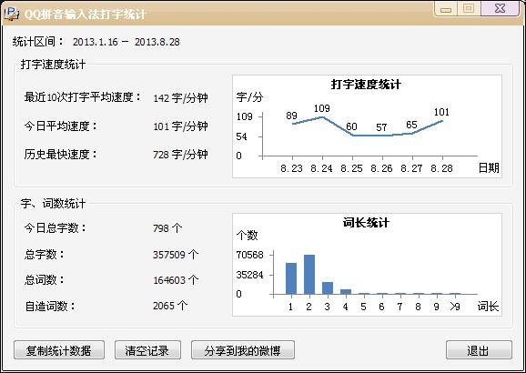Click the 8.23 date label on axis

[x=291, y=168]
